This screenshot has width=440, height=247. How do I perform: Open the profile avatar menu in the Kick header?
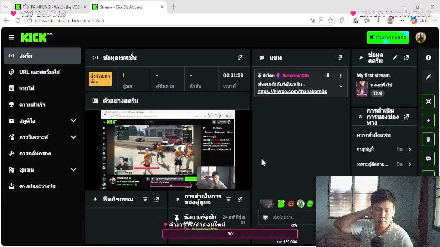(420, 37)
